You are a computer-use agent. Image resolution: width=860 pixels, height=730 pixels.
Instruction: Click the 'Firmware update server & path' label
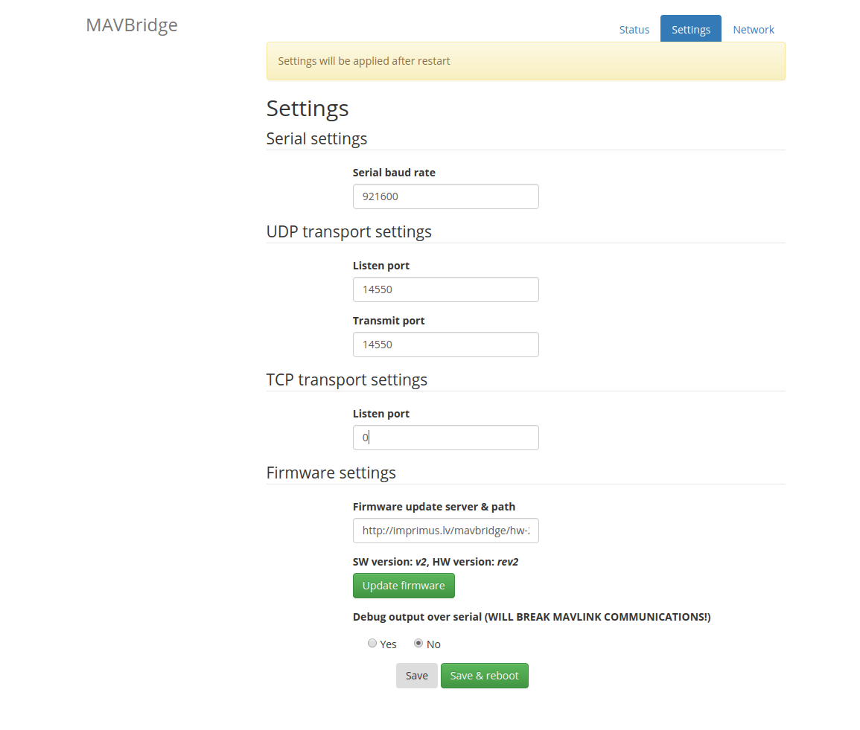point(434,507)
